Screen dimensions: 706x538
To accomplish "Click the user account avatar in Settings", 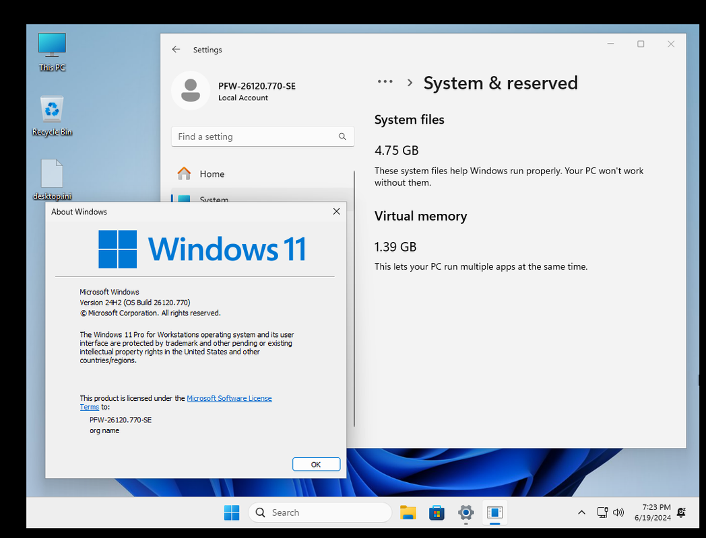I will pyautogui.click(x=191, y=90).
